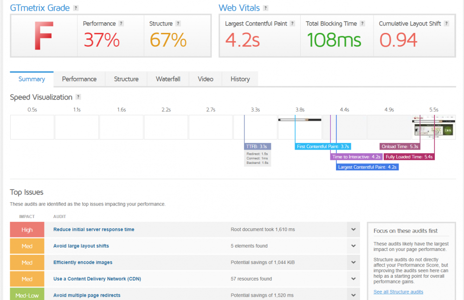This screenshot has height=300, width=464.
Task: Expand the large layout shifts audit
Action: 353,246
